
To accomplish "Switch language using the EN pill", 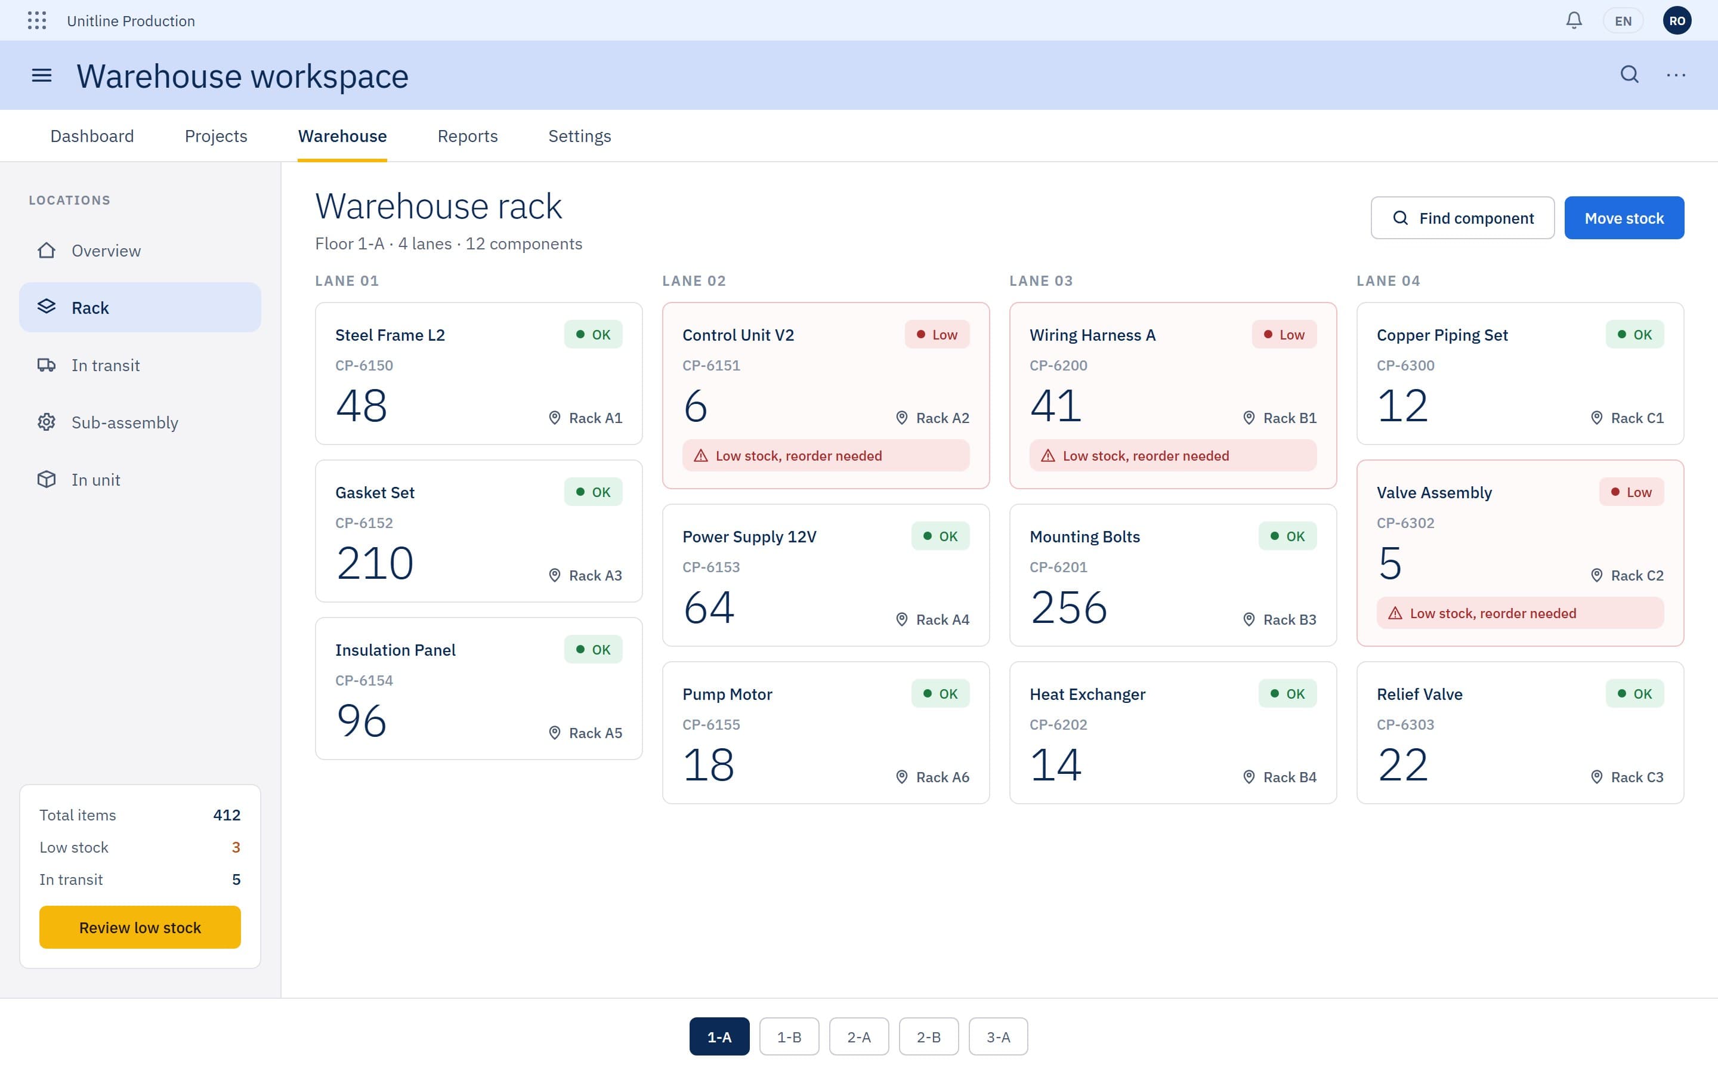I will [x=1623, y=21].
